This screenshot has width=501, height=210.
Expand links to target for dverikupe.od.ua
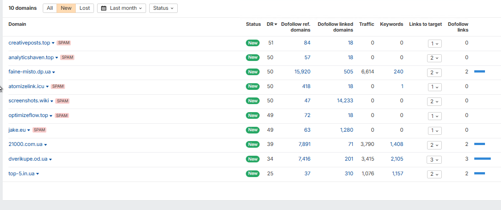pos(434,159)
